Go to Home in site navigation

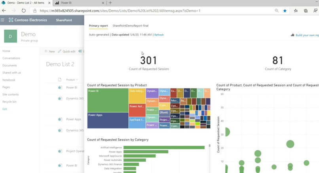pos(6,51)
